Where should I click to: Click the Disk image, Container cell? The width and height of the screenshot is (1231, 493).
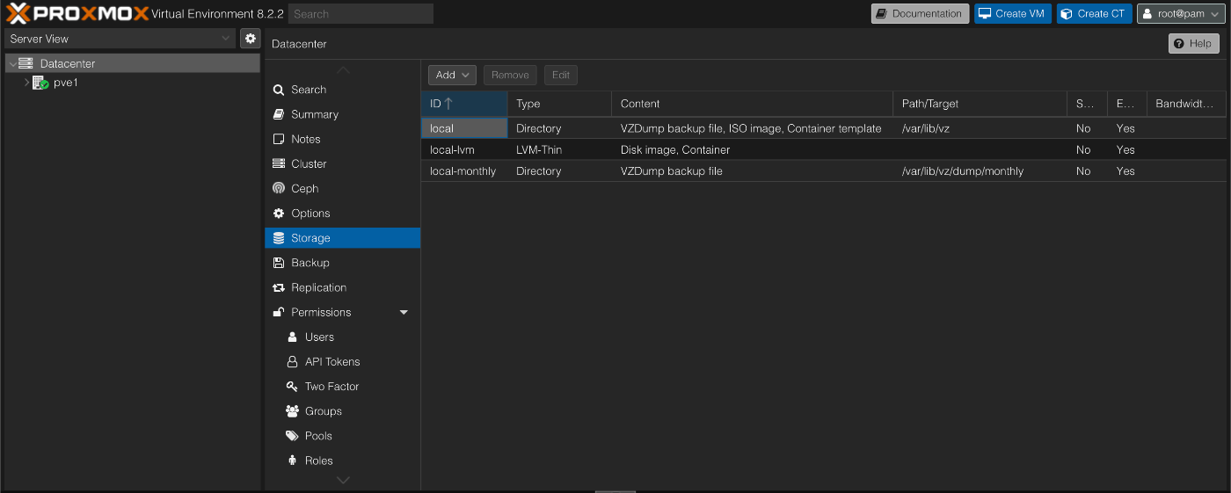pos(752,150)
